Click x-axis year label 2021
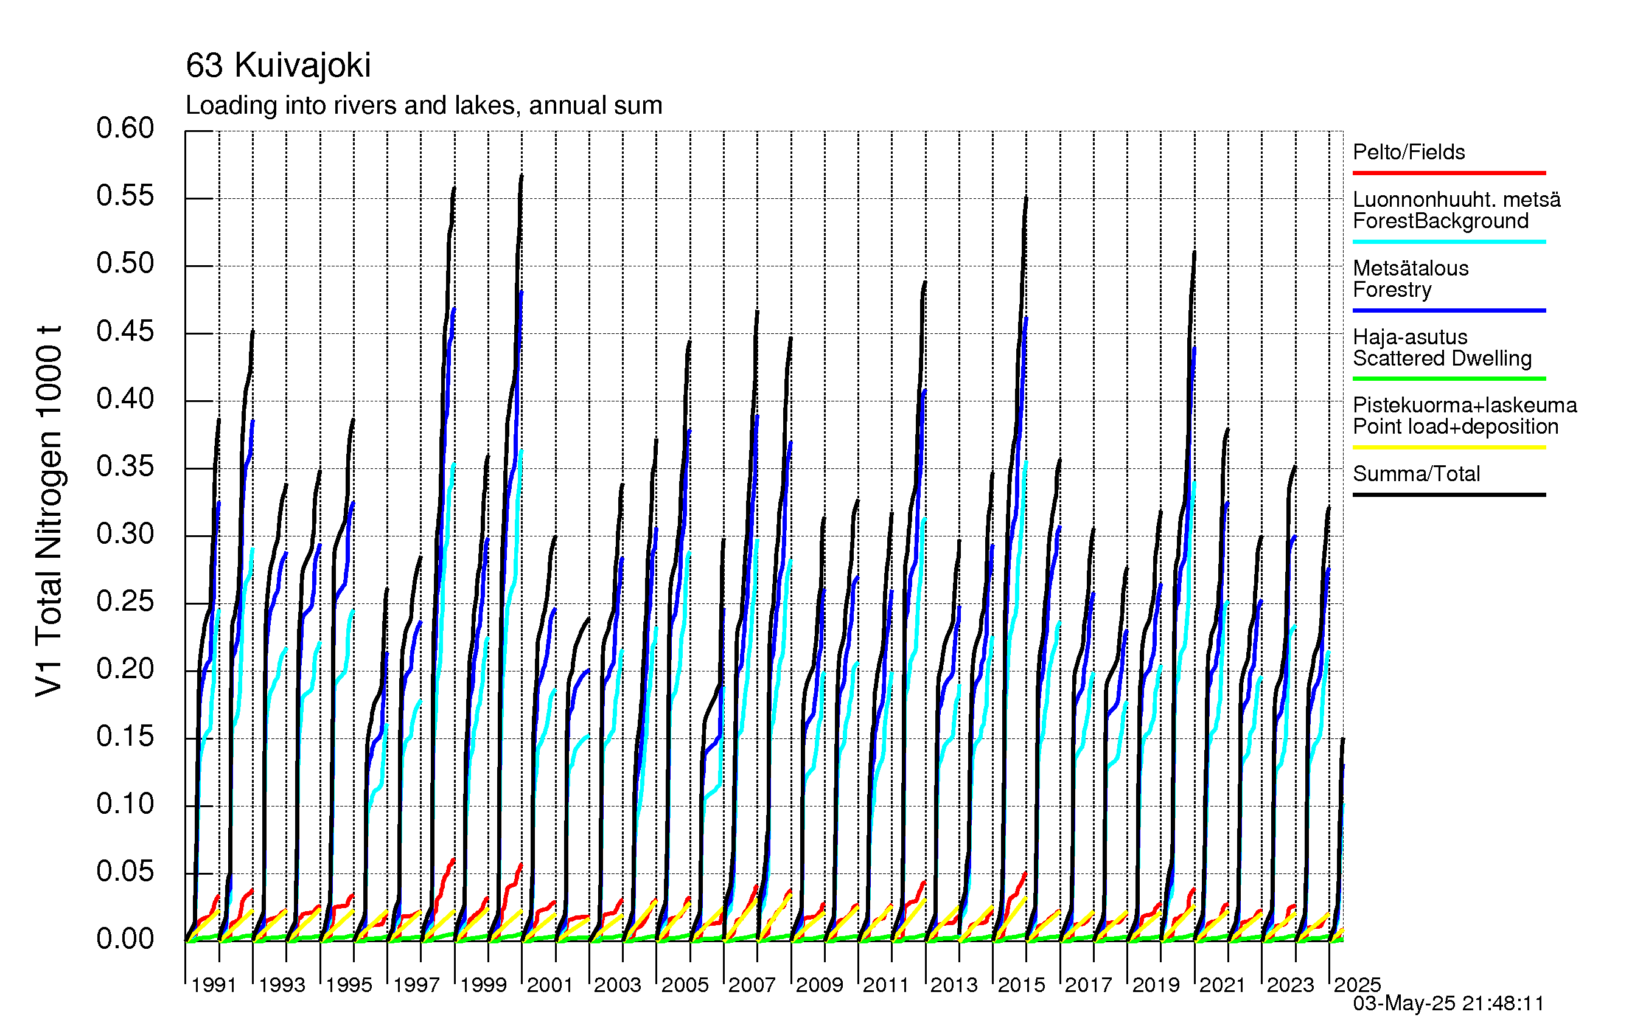The height and width of the screenshot is (1034, 1643). pos(1223,985)
